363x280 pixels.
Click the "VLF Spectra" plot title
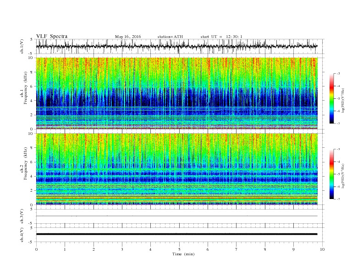tap(52, 36)
